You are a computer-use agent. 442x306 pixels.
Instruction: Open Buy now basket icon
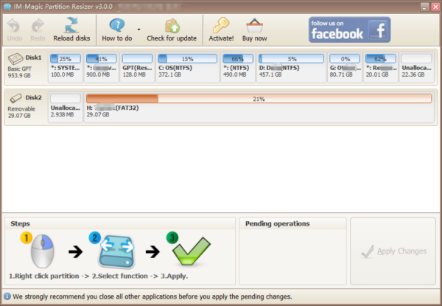tap(255, 26)
